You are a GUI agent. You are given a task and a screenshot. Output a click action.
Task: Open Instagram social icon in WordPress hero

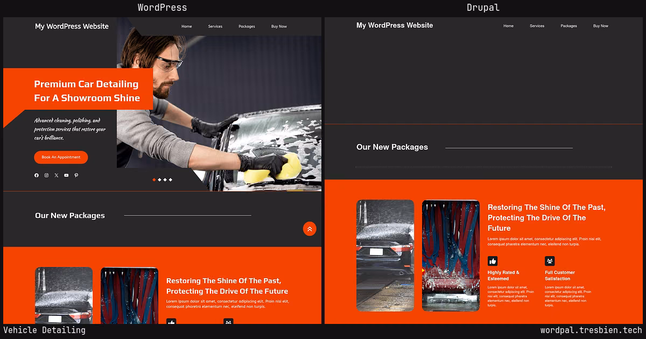pyautogui.click(x=46, y=175)
